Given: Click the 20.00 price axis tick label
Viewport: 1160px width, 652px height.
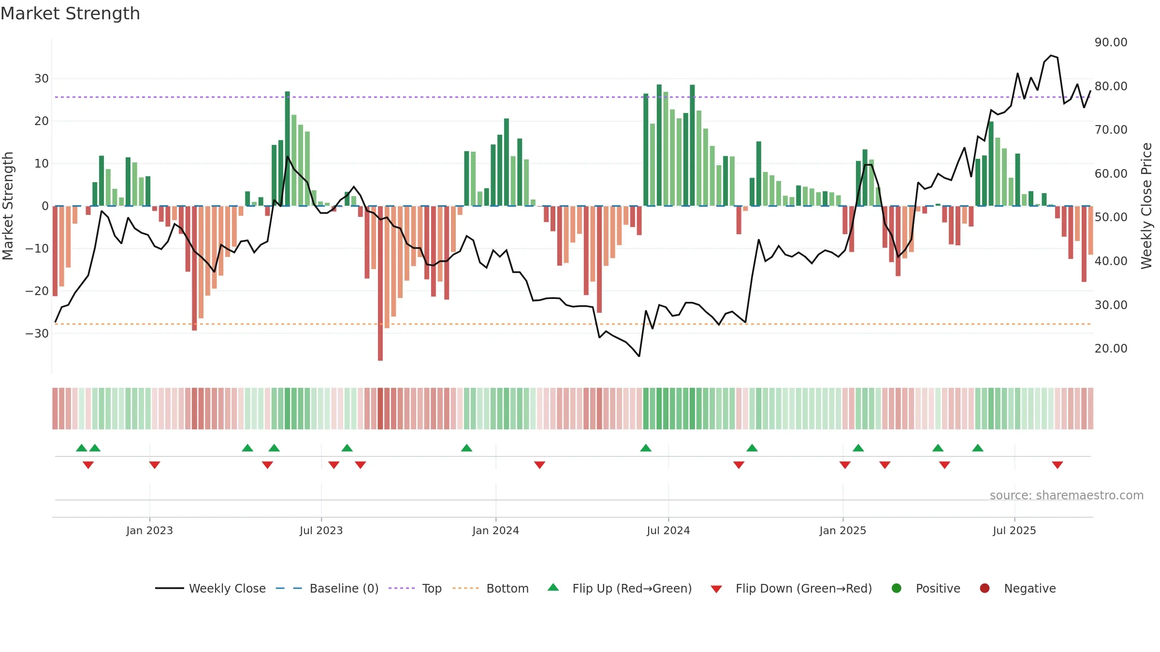Looking at the screenshot, I should pyautogui.click(x=1111, y=349).
